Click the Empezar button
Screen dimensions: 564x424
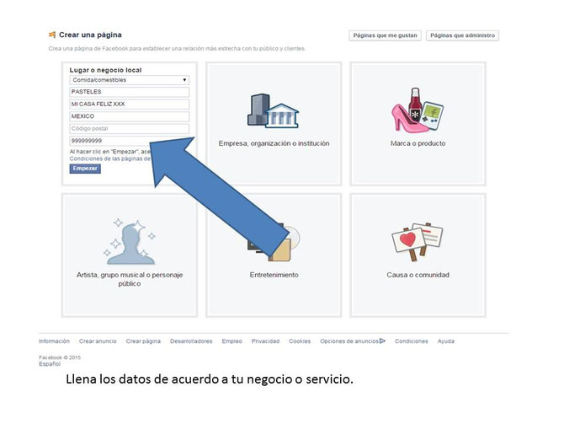click(85, 169)
